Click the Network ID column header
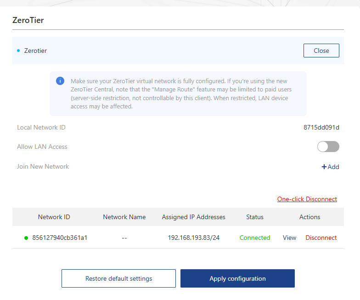 tap(54, 217)
